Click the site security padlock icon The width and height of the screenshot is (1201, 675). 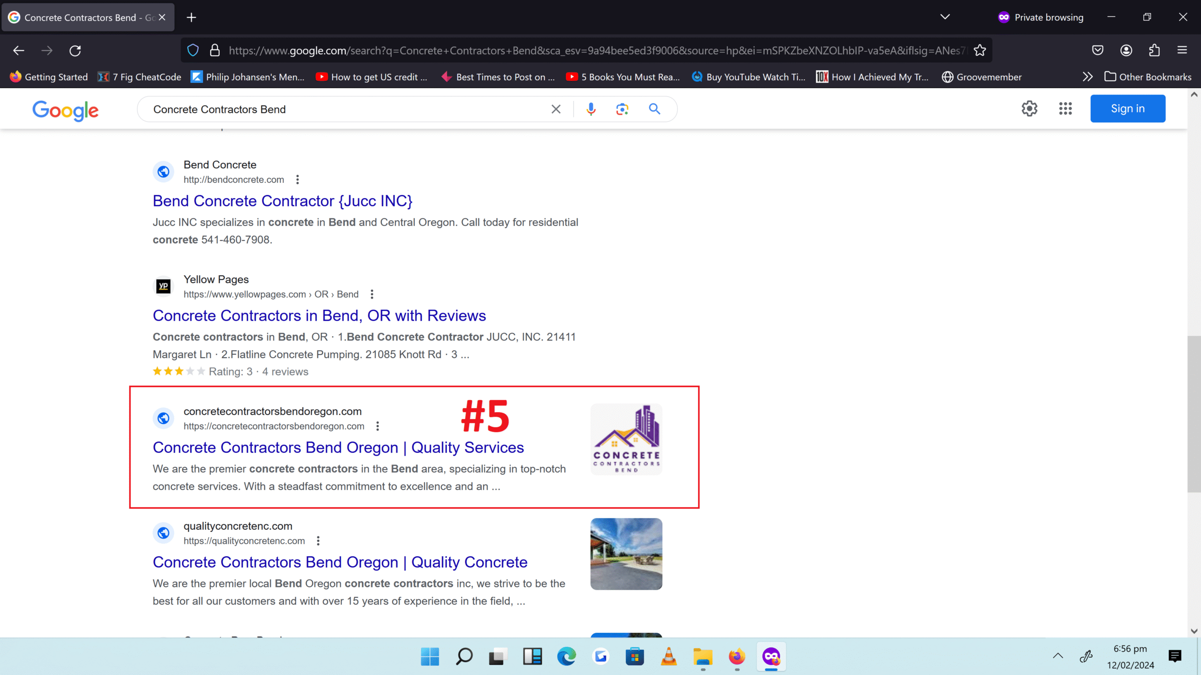pos(215,50)
